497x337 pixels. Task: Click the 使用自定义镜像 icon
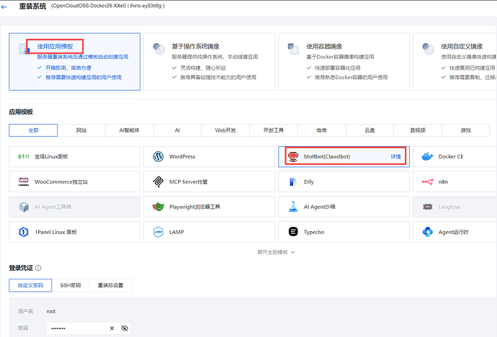coord(429,49)
